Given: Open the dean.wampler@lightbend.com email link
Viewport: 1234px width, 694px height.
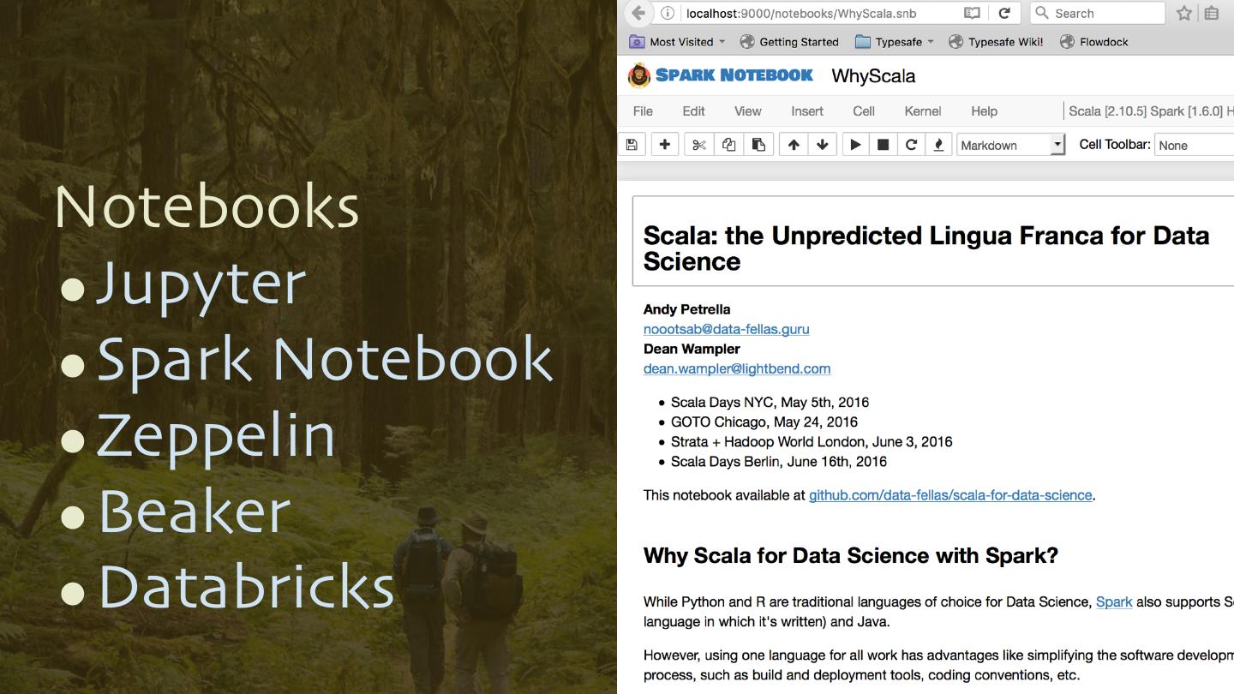Looking at the screenshot, I should coord(737,368).
